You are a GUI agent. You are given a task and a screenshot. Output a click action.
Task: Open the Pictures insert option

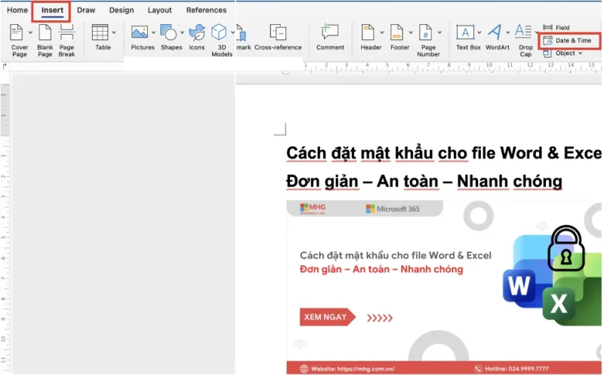point(142,37)
